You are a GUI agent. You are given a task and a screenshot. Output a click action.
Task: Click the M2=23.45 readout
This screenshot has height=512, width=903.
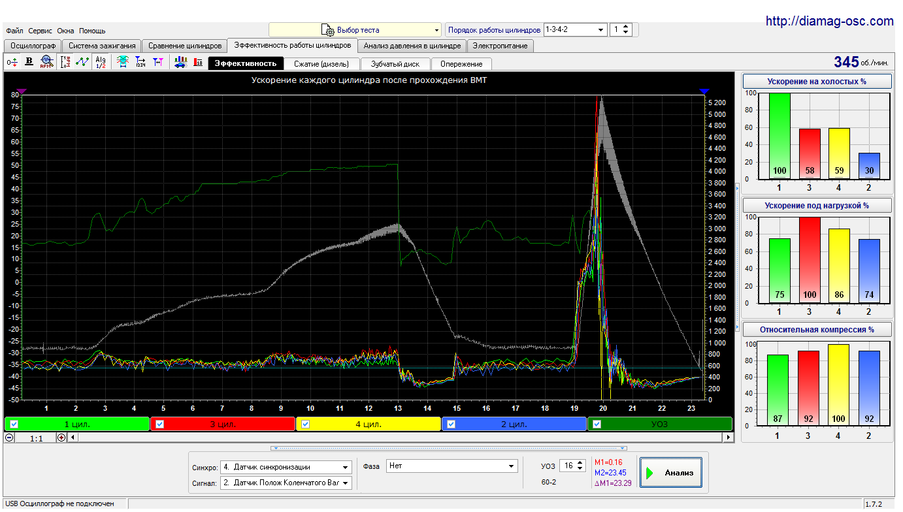(610, 473)
